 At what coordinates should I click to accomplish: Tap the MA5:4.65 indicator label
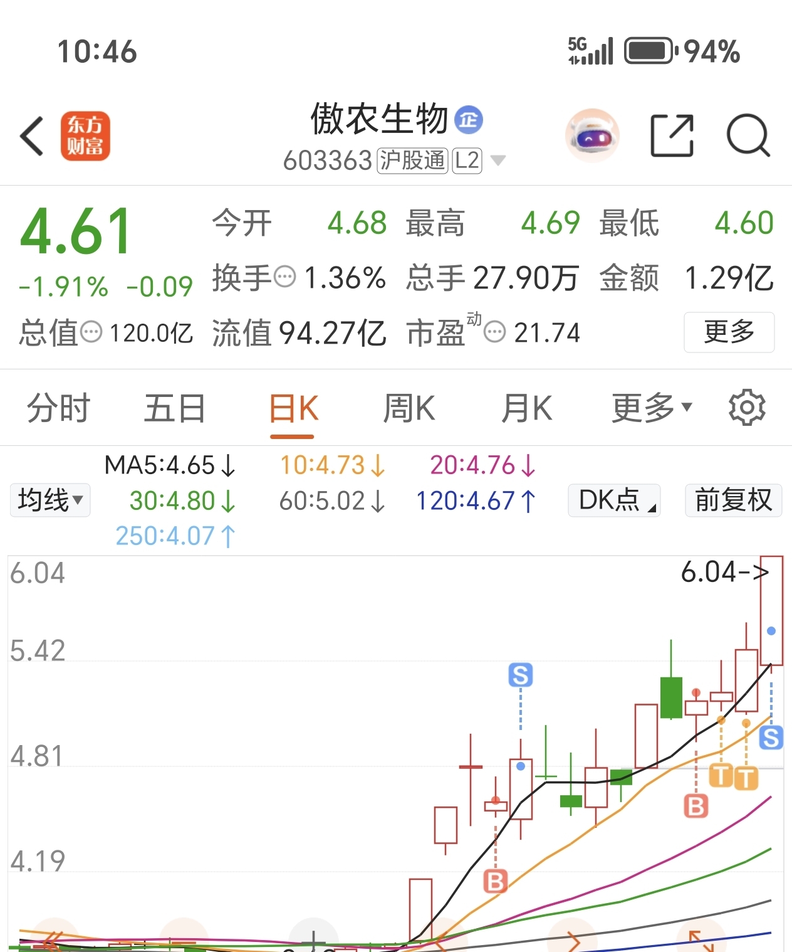(x=170, y=465)
